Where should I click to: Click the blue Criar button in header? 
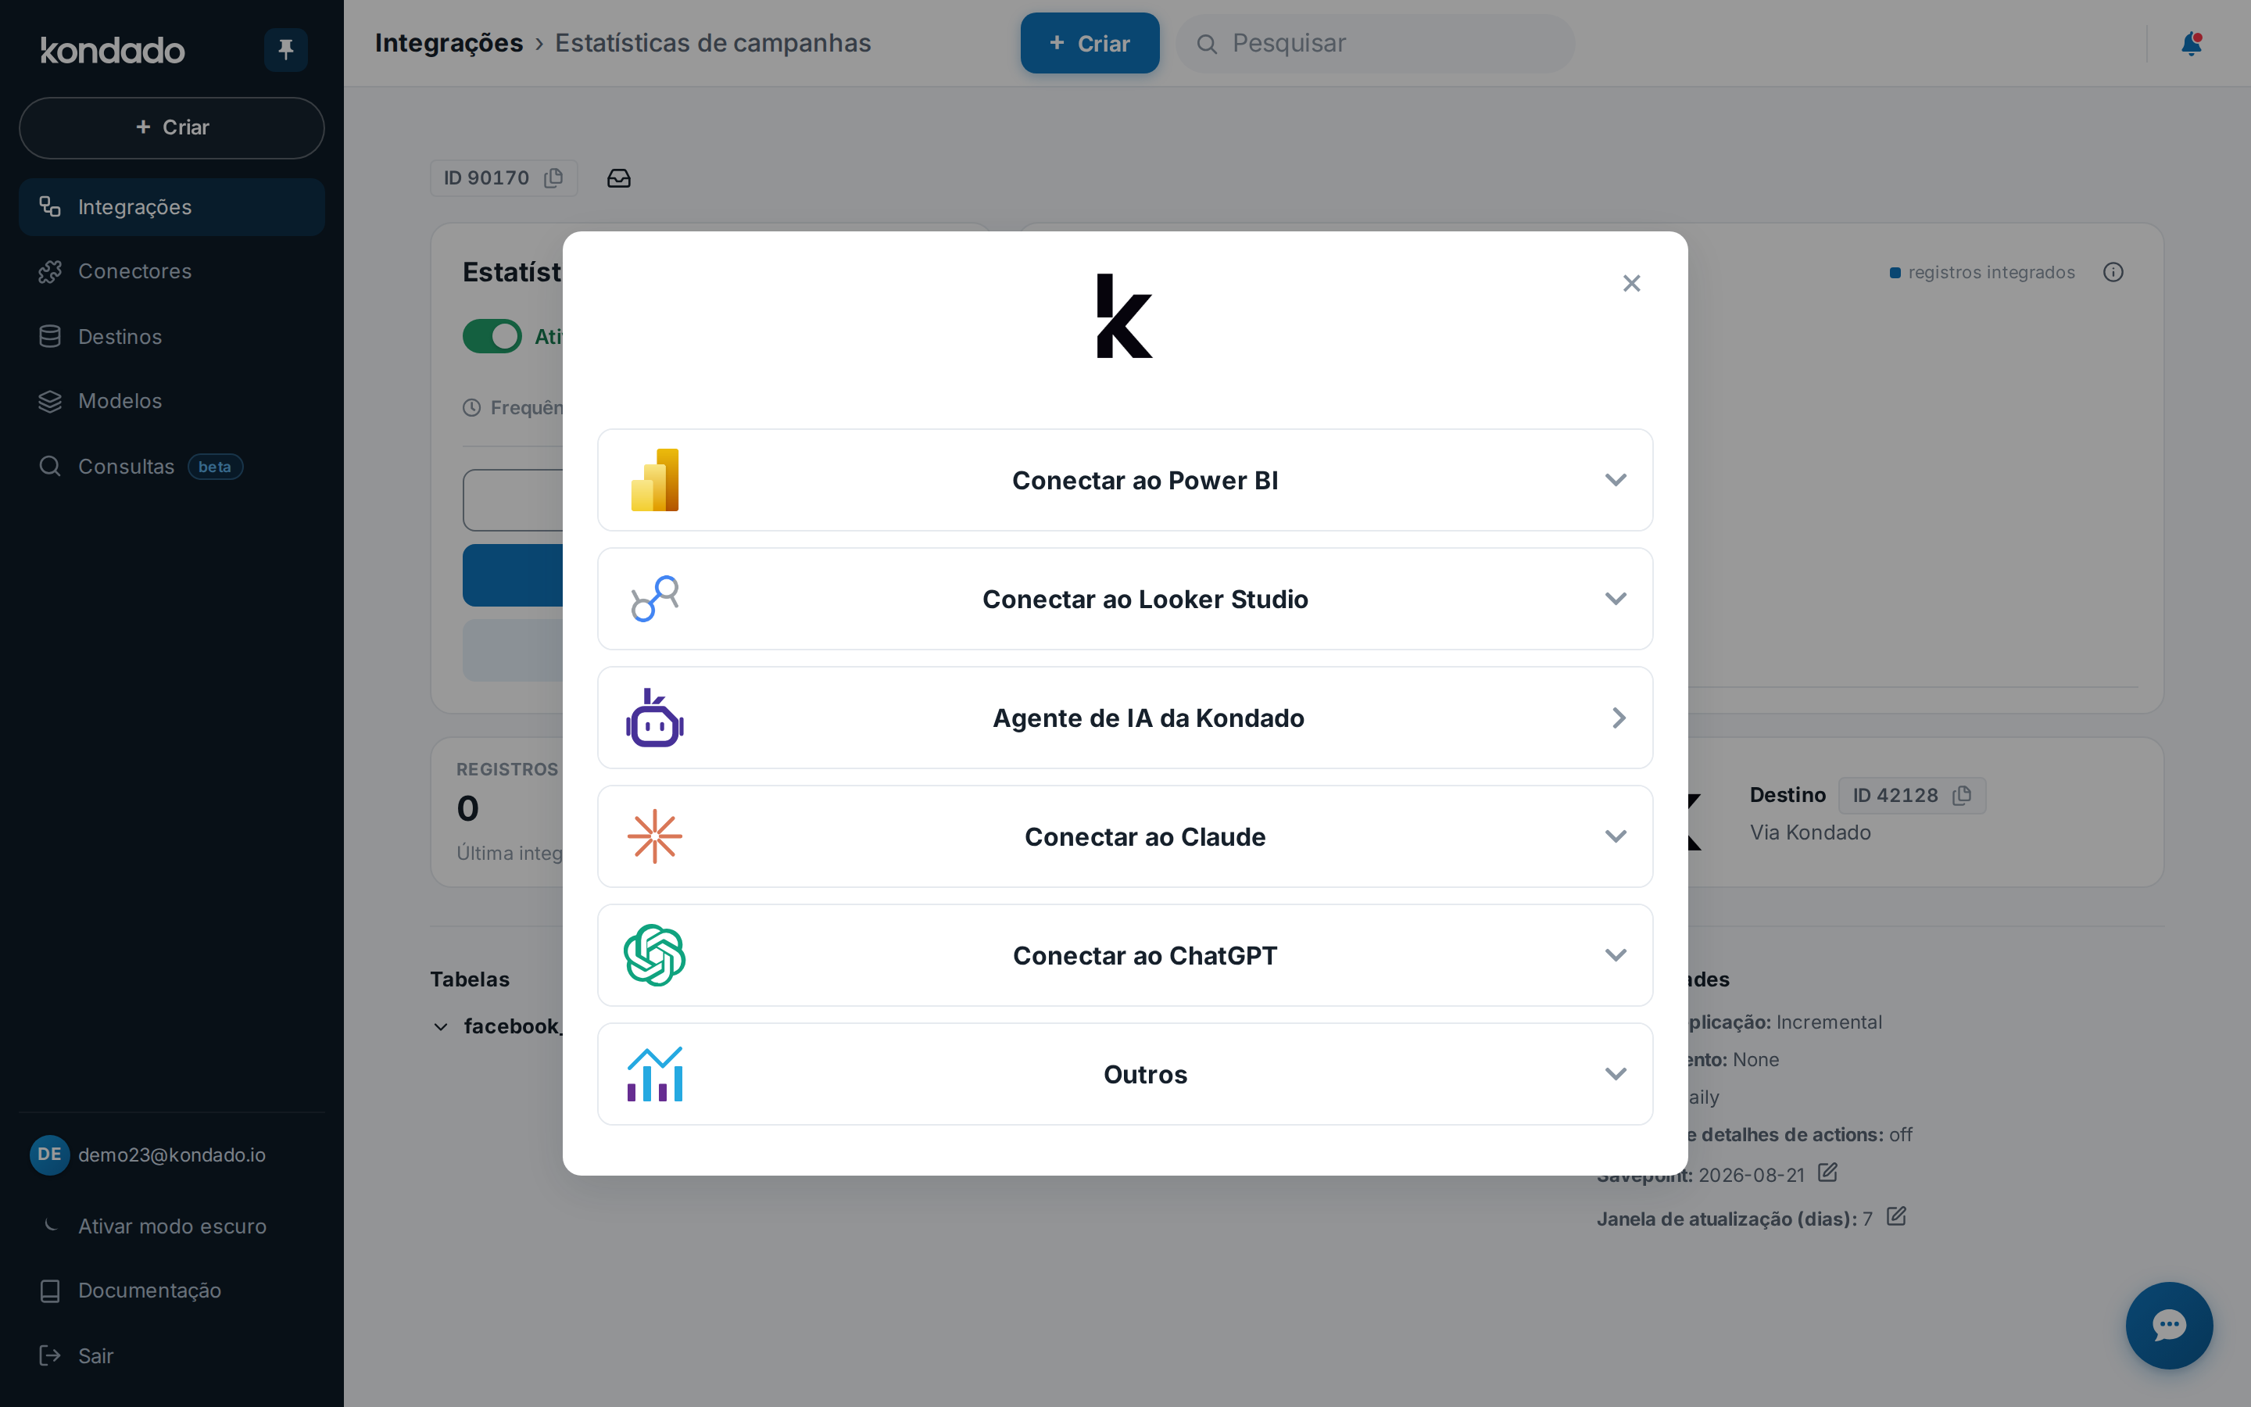tap(1090, 43)
